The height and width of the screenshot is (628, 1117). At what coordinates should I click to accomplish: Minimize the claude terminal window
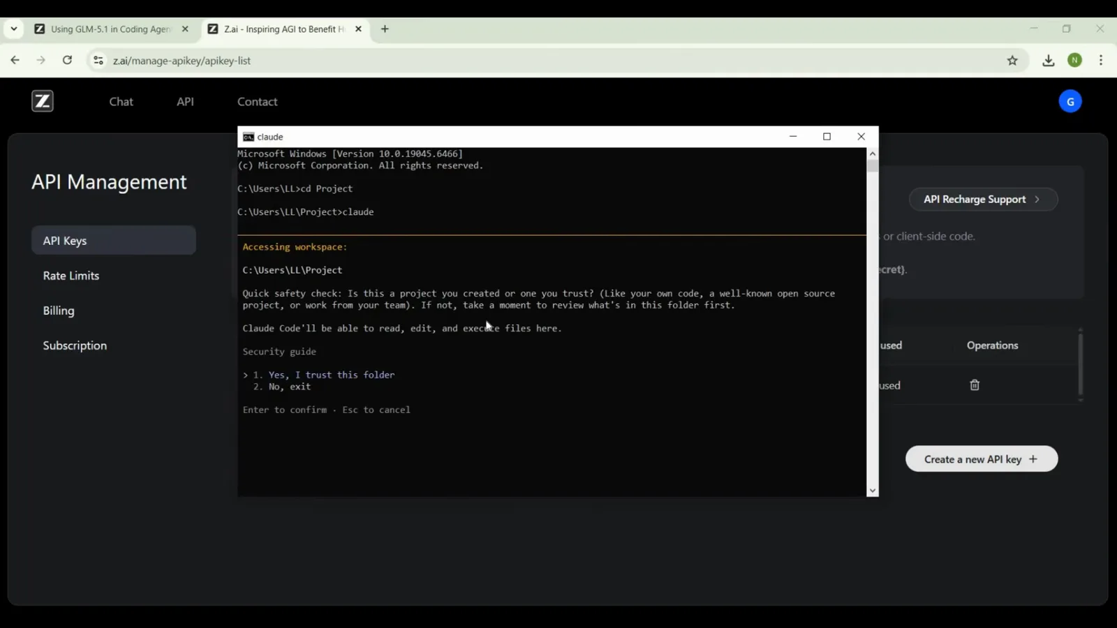click(x=793, y=137)
